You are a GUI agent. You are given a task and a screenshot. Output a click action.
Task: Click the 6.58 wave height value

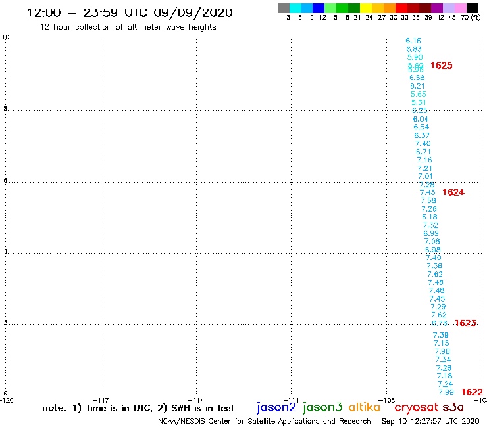tap(417, 78)
